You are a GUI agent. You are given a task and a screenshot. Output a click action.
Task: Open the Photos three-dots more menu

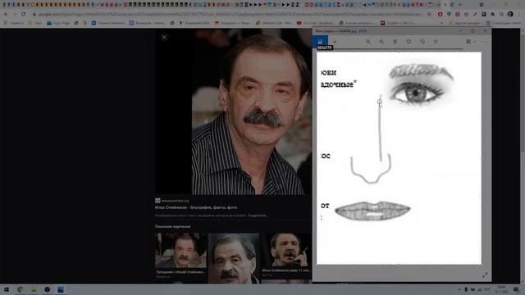point(485,42)
